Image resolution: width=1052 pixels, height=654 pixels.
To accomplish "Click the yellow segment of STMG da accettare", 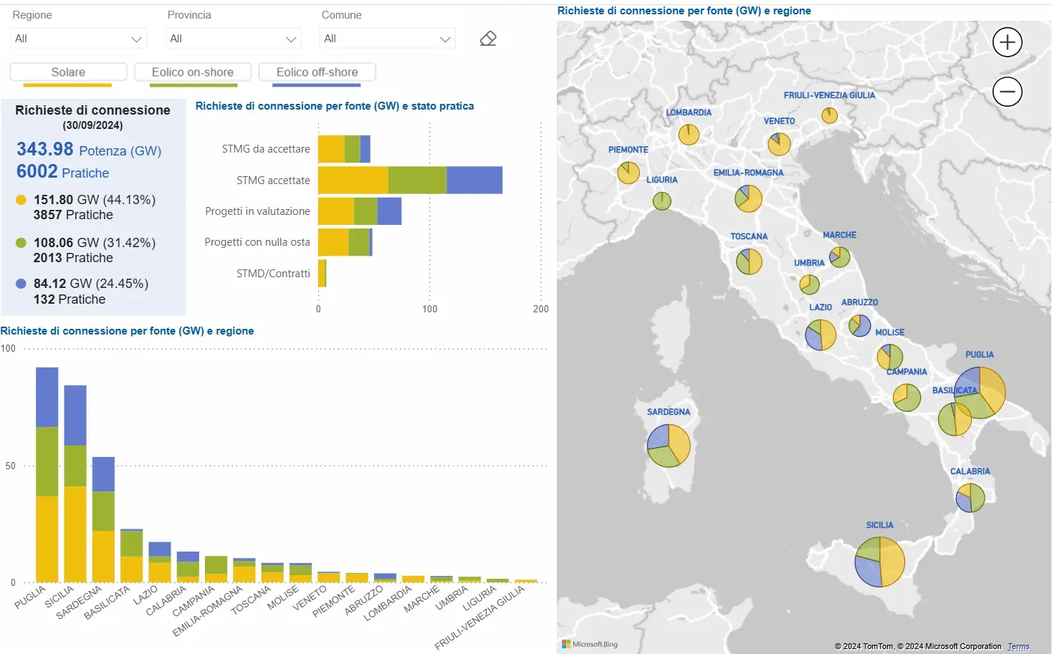I will pos(331,149).
